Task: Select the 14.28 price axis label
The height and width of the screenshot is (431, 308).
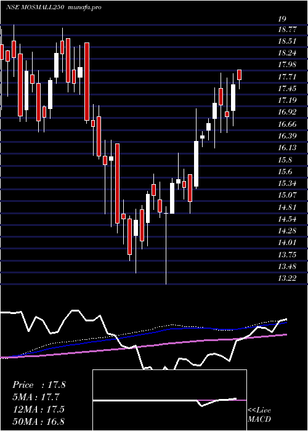Action: pyautogui.click(x=287, y=231)
